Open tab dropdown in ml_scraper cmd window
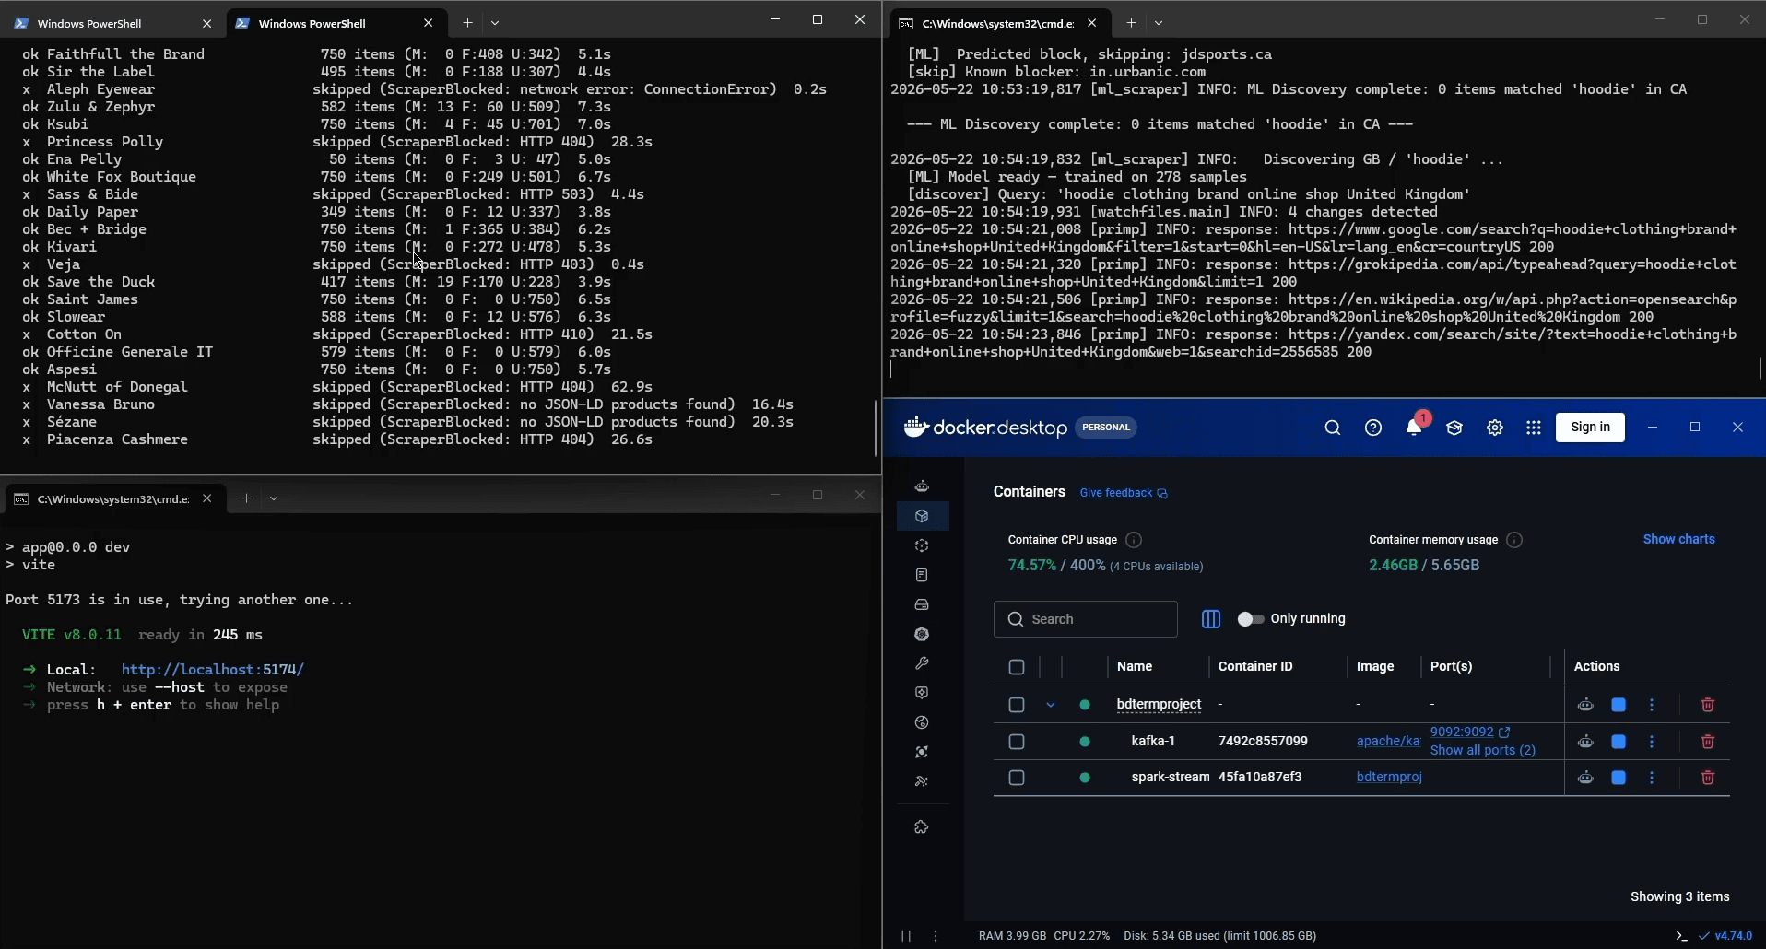The height and width of the screenshot is (949, 1766). coord(1159,23)
